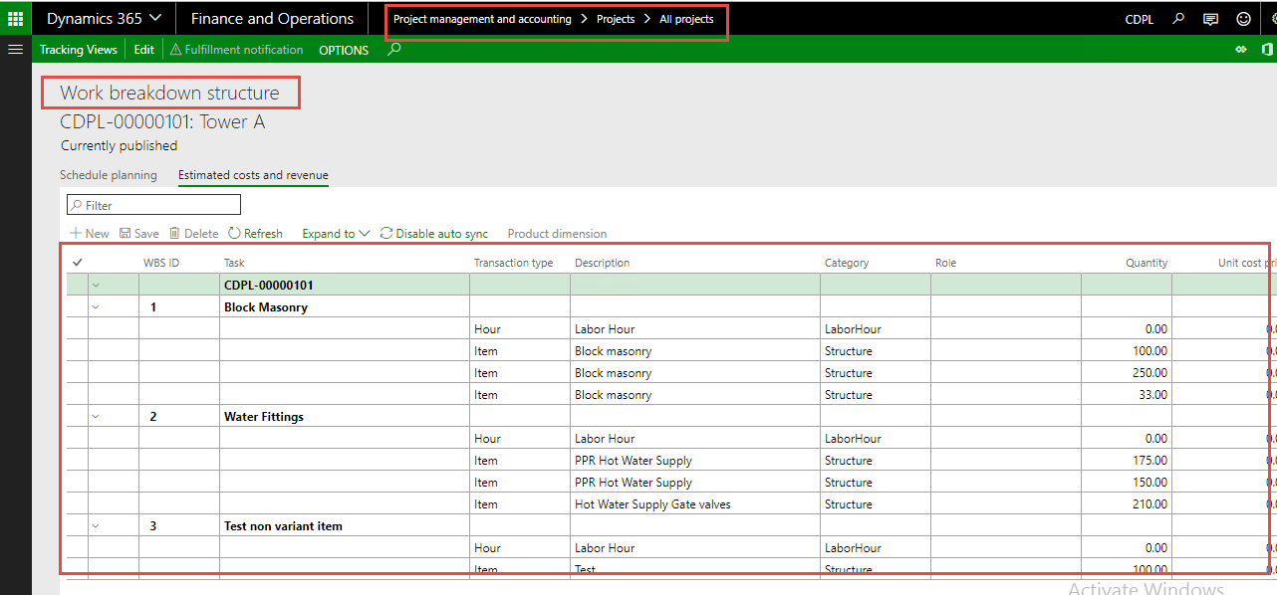Image resolution: width=1277 pixels, height=595 pixels.
Task: Open the Expand to dropdown
Action: [x=335, y=233]
